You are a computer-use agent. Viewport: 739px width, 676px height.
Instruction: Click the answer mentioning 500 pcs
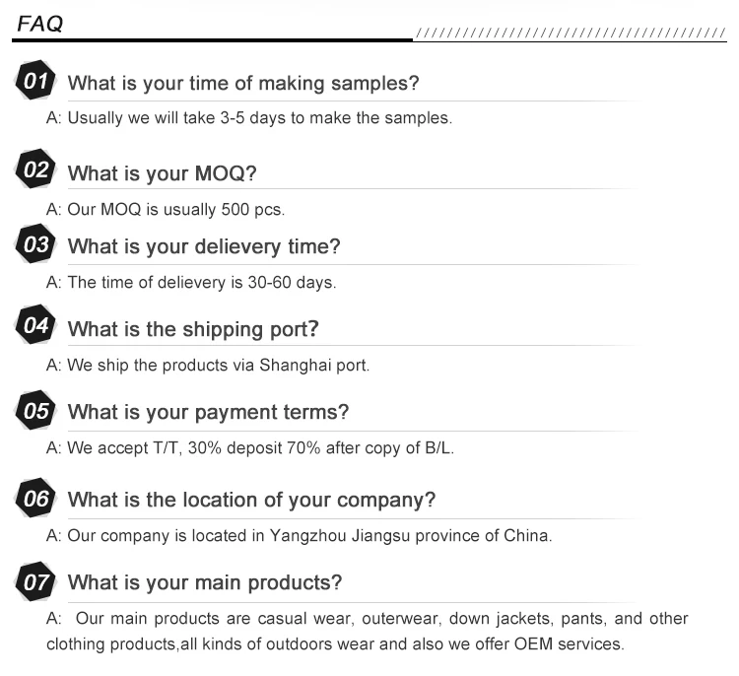coord(166,210)
